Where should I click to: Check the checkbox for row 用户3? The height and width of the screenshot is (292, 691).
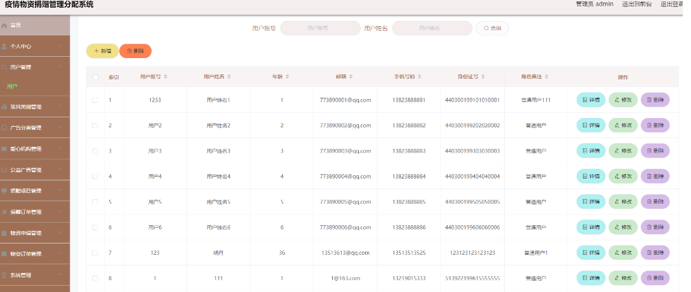[95, 151]
